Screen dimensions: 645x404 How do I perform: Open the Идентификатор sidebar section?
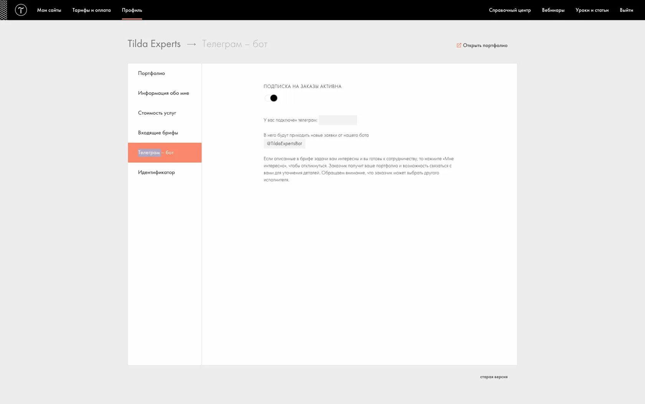coord(165,172)
